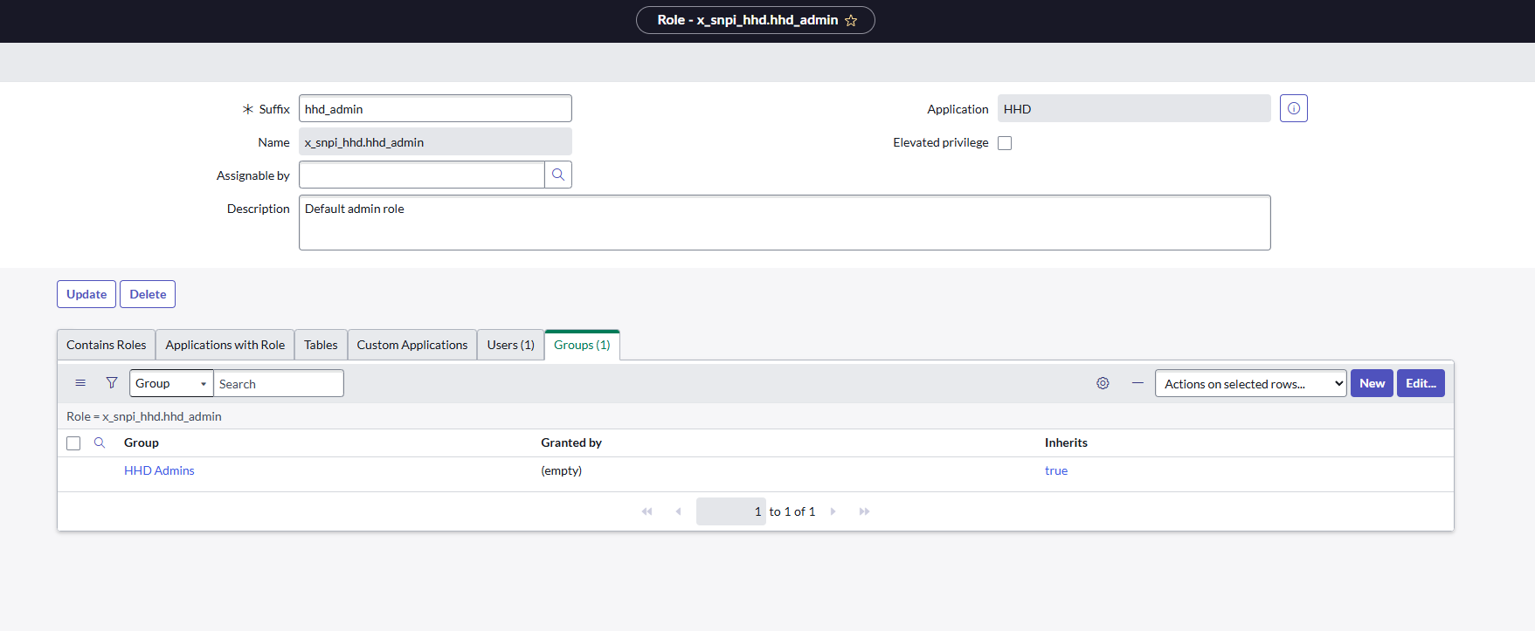Screen dimensions: 1535x631
Task: View the Users (1) tab
Action: [511, 345]
